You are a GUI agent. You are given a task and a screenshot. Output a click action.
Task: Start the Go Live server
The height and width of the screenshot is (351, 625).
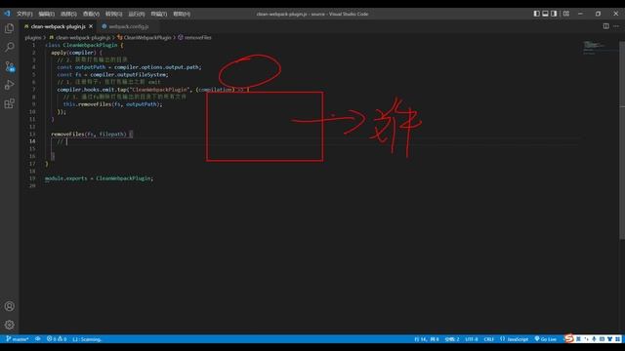coord(545,339)
